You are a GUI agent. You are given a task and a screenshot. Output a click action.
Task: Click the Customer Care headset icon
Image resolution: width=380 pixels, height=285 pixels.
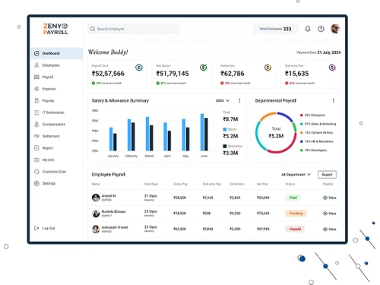(36, 172)
